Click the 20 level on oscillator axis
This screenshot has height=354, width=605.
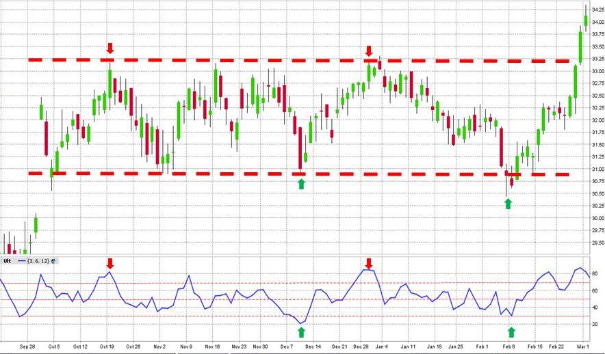(x=595, y=325)
